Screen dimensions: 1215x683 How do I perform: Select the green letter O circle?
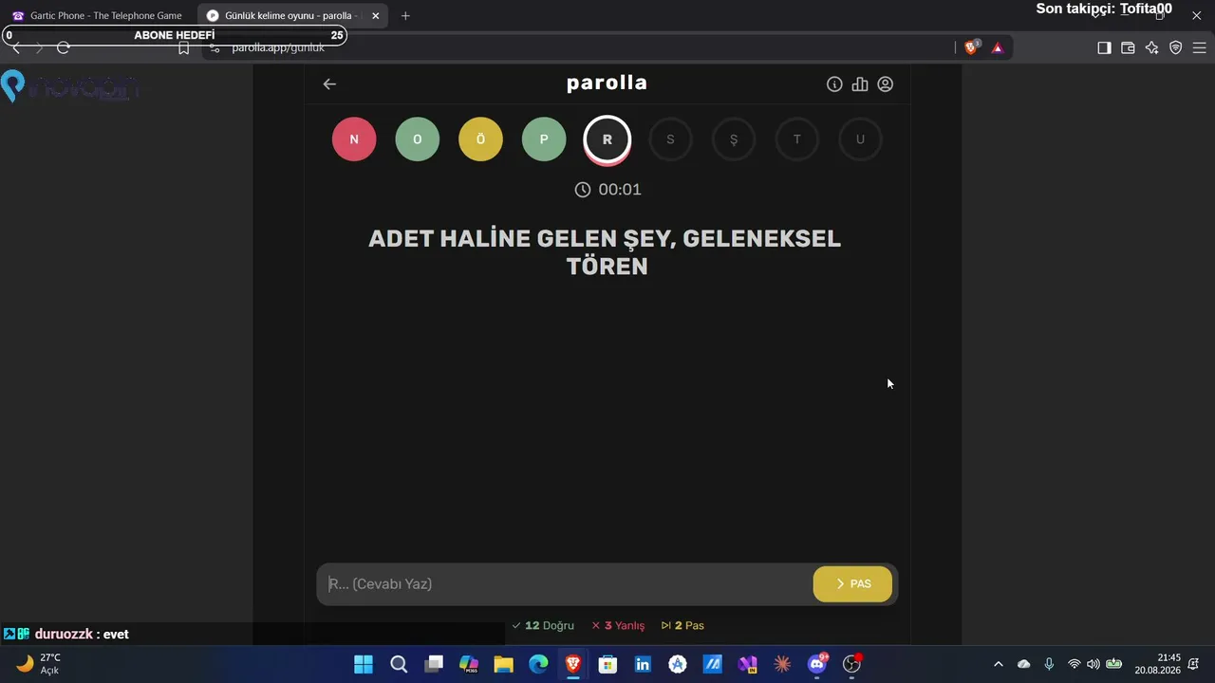click(418, 139)
